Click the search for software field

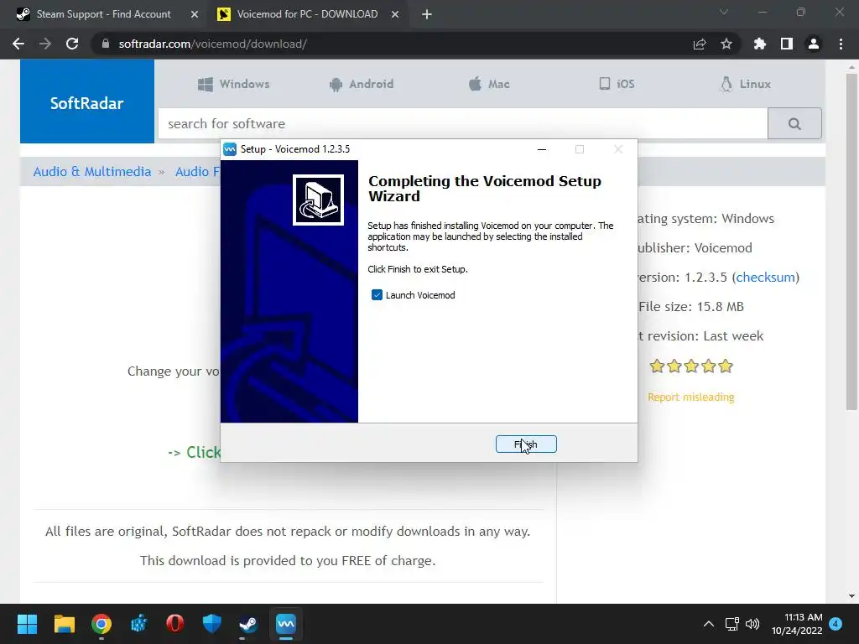pos(463,124)
